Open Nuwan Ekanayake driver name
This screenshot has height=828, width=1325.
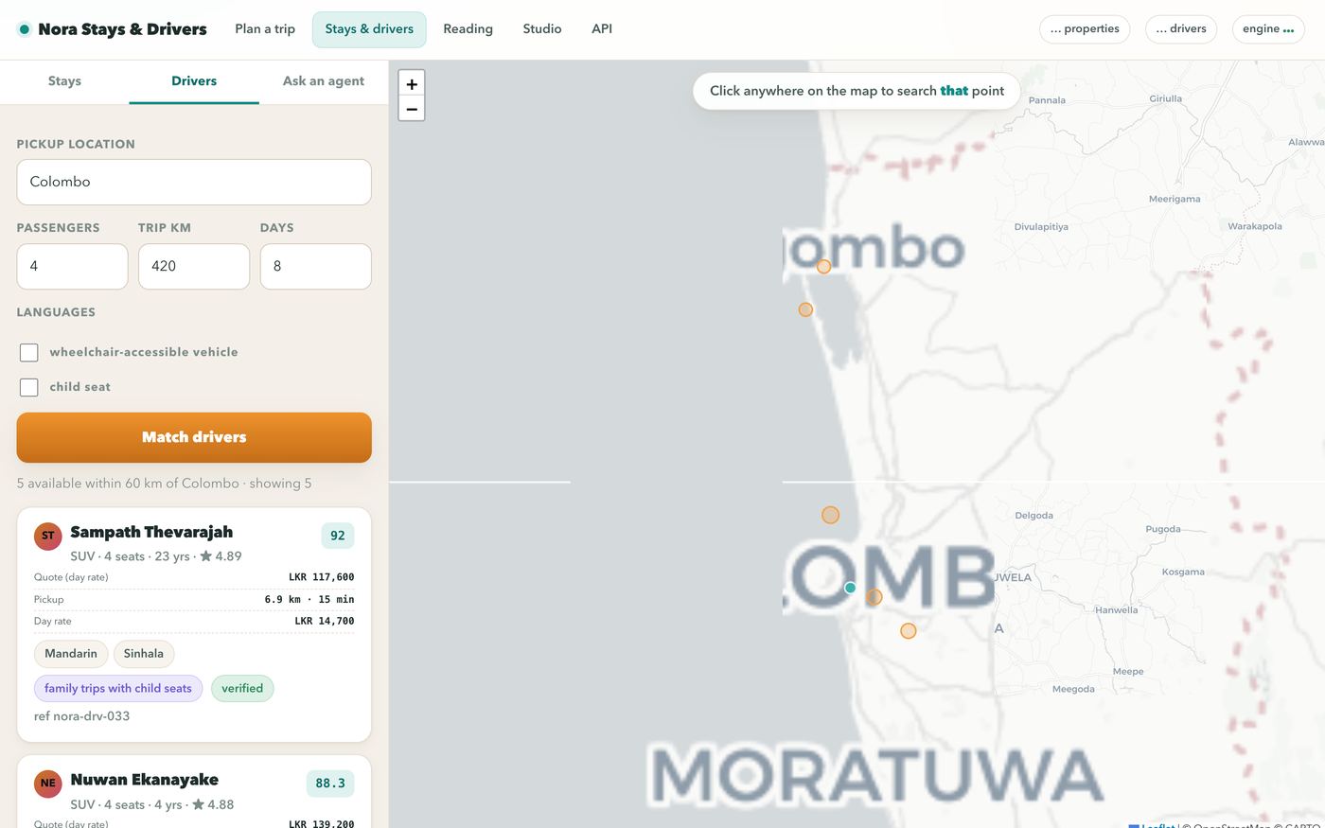[x=144, y=780]
